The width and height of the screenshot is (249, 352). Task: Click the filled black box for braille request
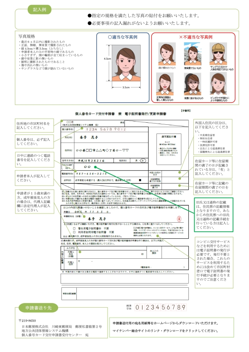point(140,180)
